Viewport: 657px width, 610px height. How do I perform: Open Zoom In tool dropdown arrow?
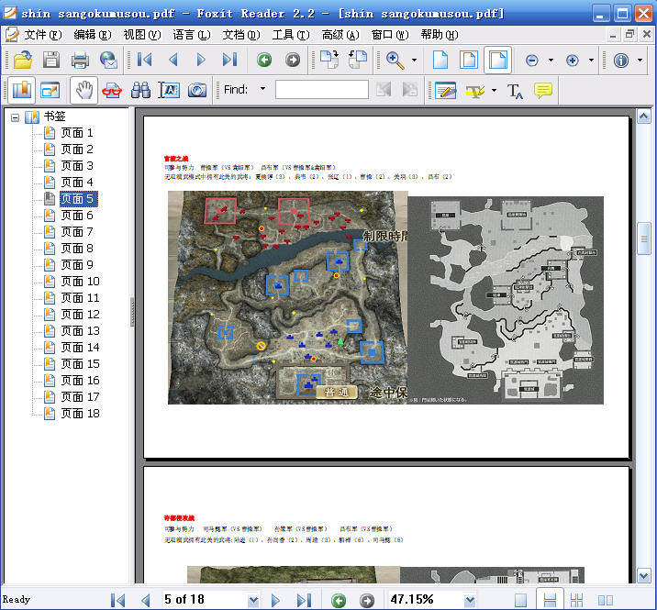[414, 60]
